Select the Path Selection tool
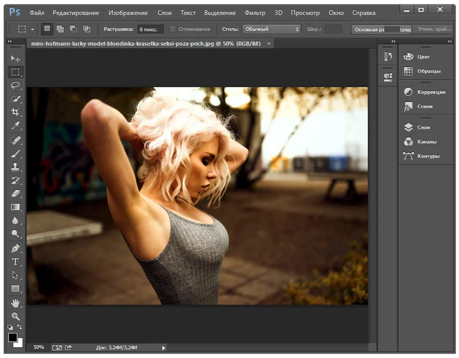The image size is (459, 358). (x=15, y=275)
